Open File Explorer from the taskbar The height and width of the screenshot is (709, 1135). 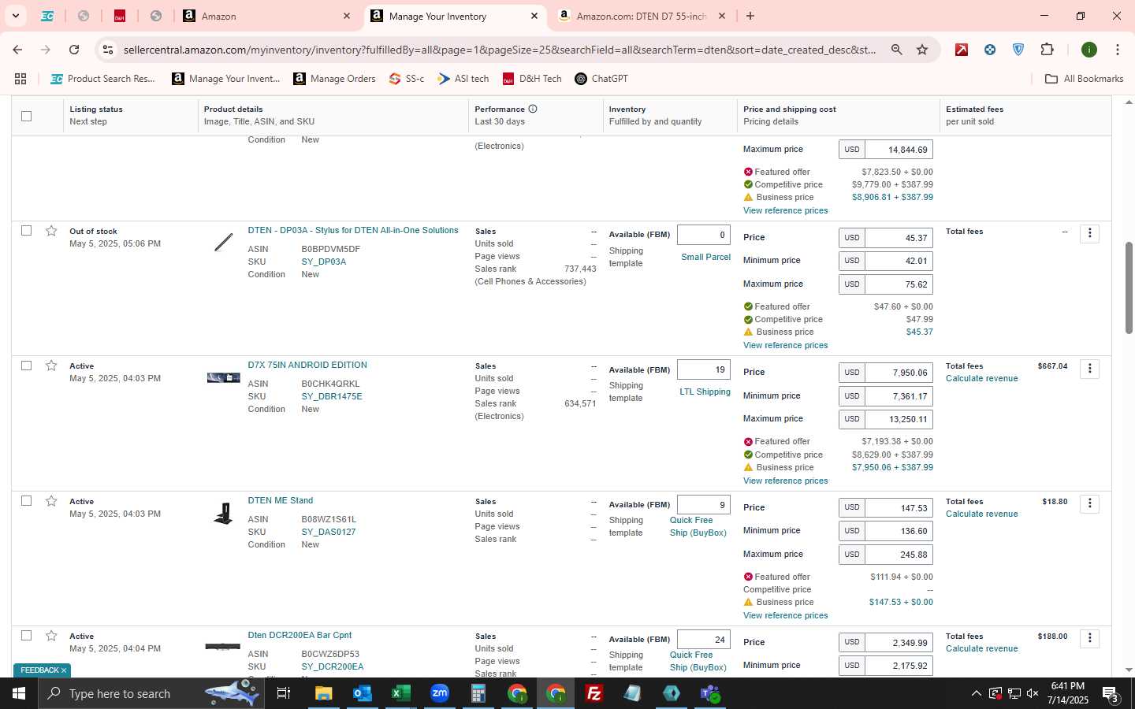323,693
